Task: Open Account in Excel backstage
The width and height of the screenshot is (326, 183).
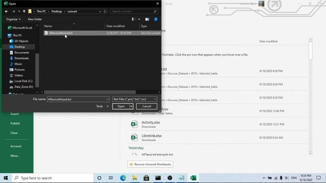Action: tap(16, 146)
